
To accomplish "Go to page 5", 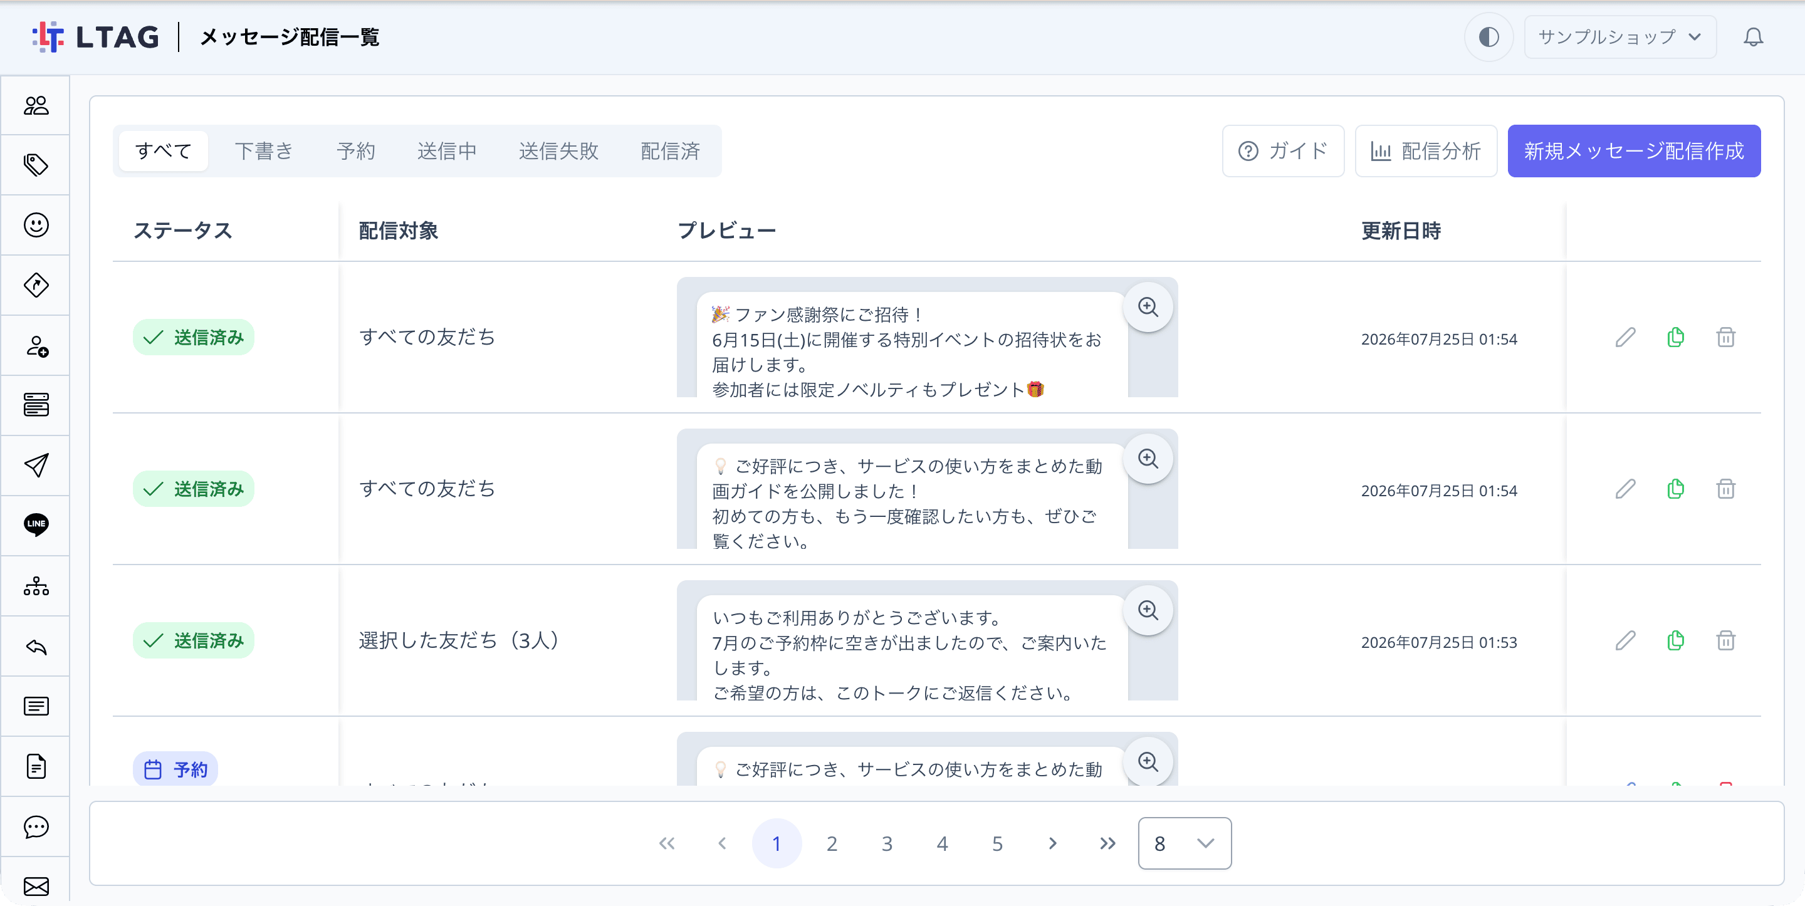I will pyautogui.click(x=997, y=843).
